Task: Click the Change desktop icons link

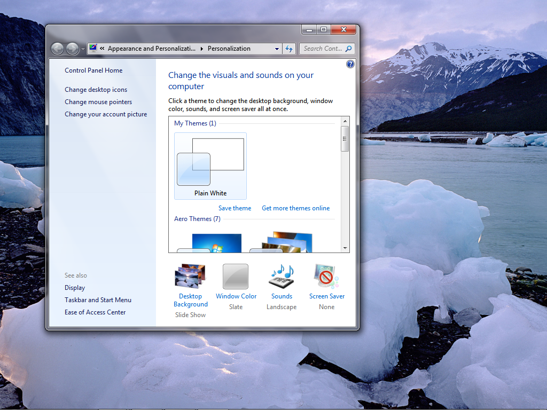Action: pyautogui.click(x=96, y=90)
